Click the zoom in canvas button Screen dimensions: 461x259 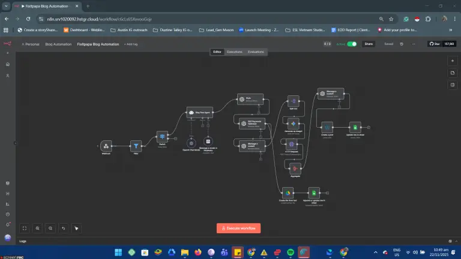coord(37,228)
